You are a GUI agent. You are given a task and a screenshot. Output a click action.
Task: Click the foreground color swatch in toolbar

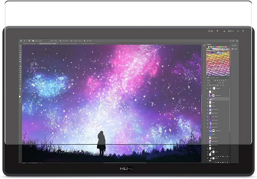[x=20, y=96]
